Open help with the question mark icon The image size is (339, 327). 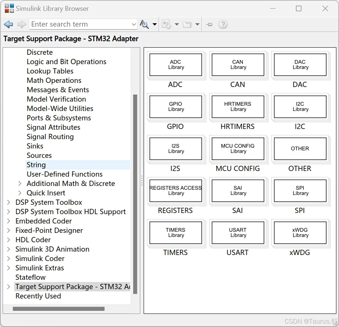pos(223,24)
